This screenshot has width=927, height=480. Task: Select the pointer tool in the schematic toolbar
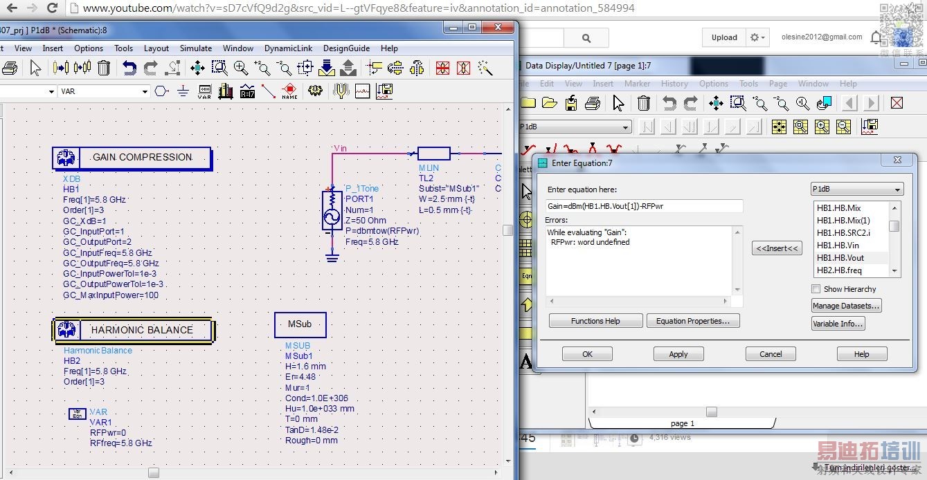coord(36,68)
